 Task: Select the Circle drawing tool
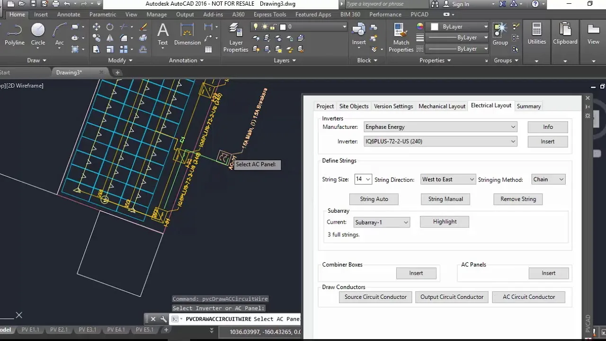38,35
